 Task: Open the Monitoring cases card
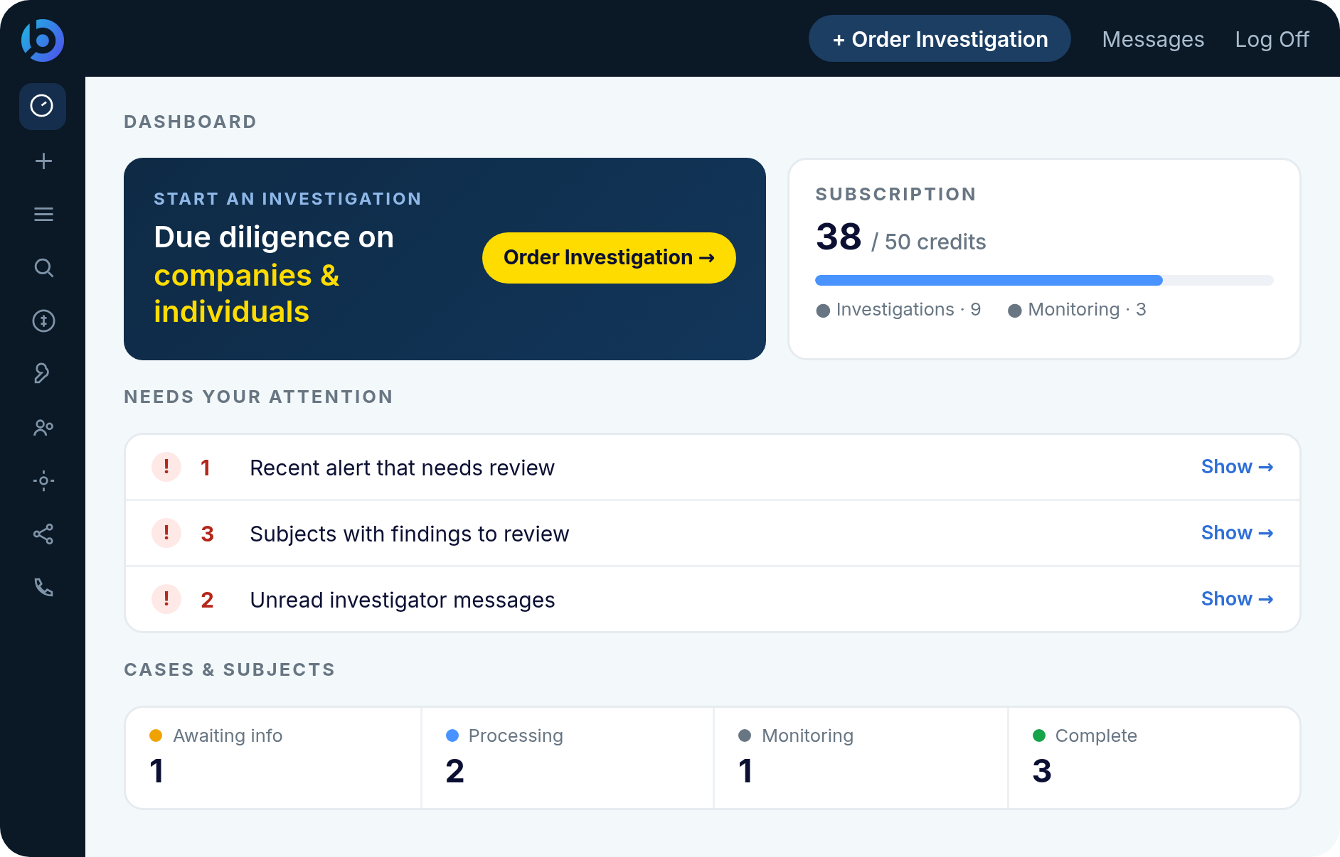861,758
